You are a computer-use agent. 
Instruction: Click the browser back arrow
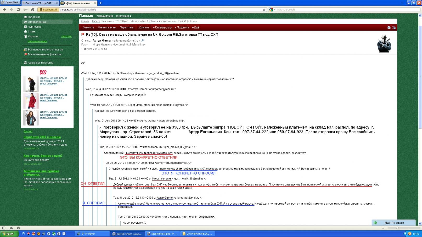[4, 10]
